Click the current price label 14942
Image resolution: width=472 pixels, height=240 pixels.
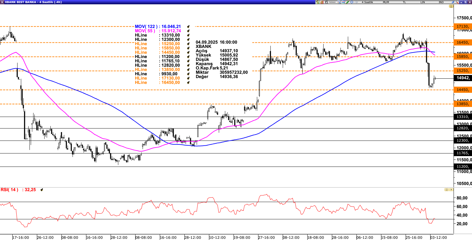462,78
